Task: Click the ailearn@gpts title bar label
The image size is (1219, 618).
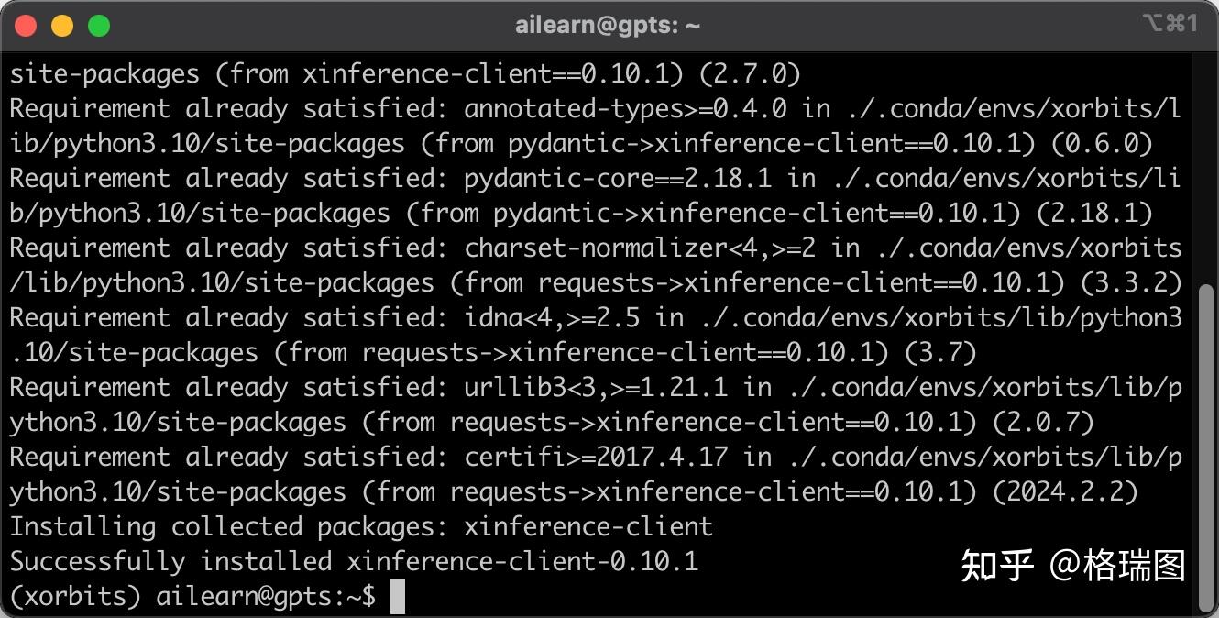Action: pos(609,25)
